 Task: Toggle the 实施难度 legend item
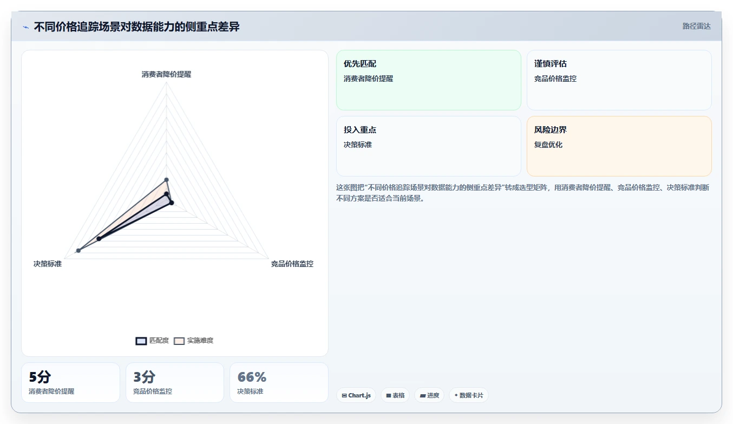[193, 341]
